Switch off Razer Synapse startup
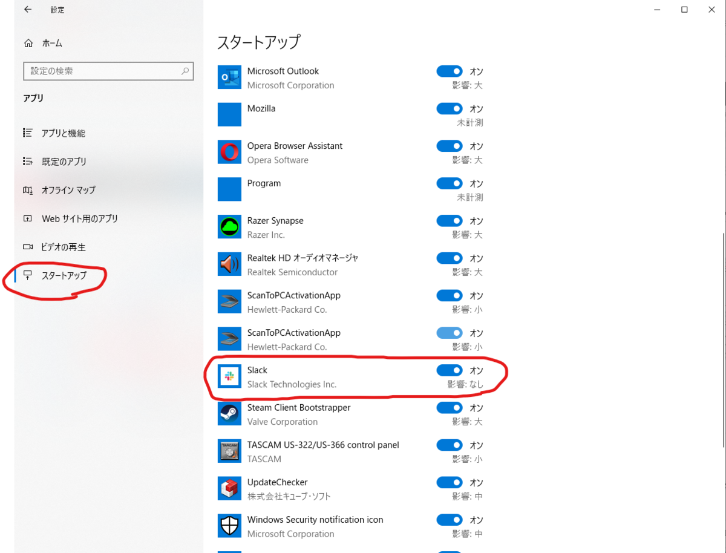Screen dimensions: 726x553 pos(450,221)
